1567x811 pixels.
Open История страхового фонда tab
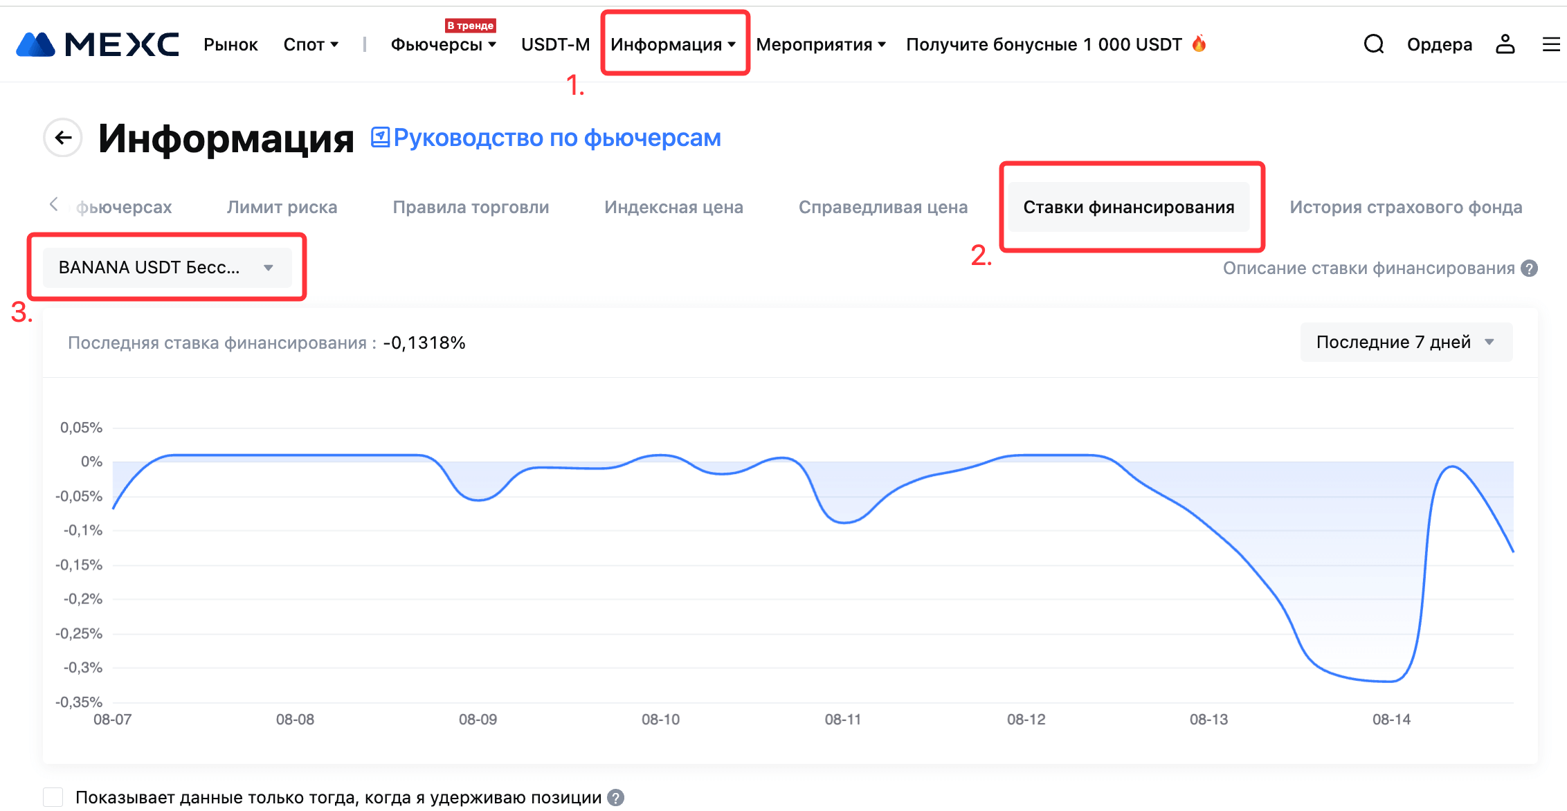pos(1405,207)
